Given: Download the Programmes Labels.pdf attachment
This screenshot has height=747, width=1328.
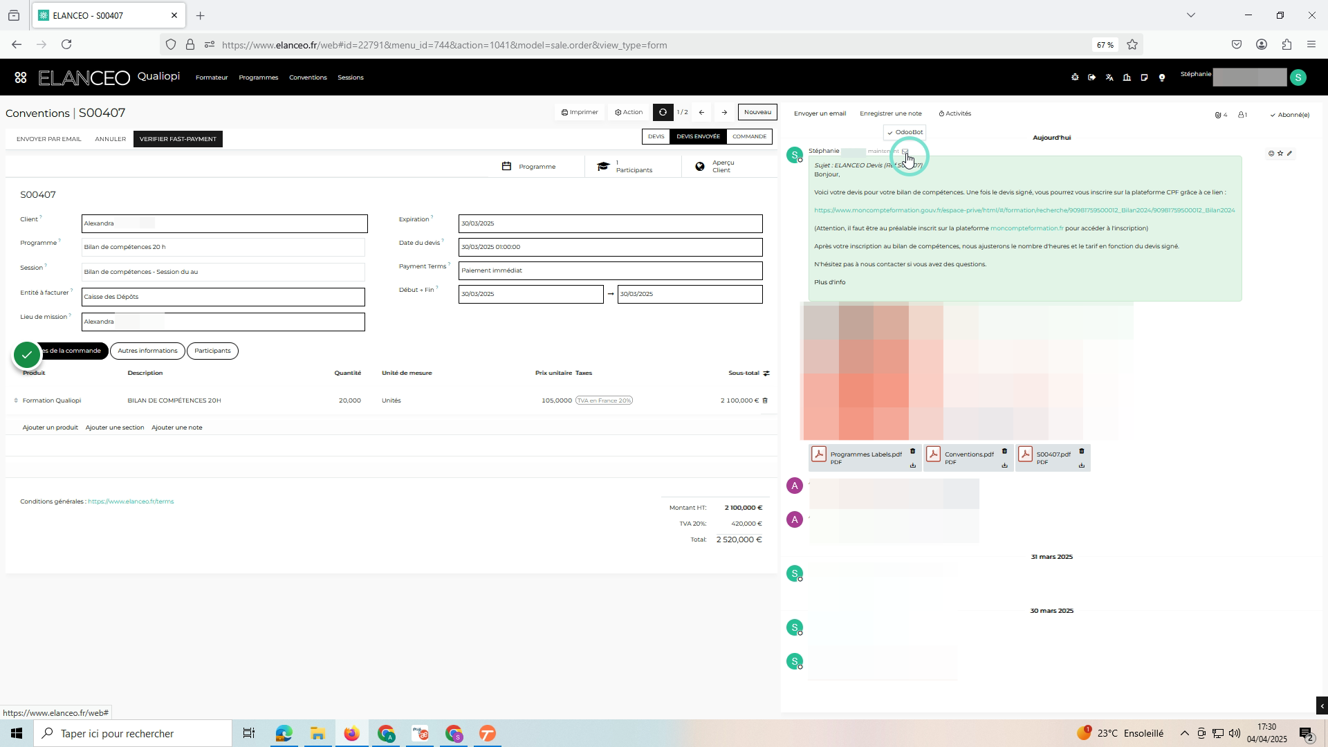Looking at the screenshot, I should point(913,465).
